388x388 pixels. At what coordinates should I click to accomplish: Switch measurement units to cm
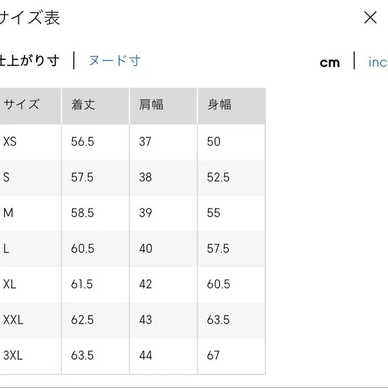pos(330,62)
